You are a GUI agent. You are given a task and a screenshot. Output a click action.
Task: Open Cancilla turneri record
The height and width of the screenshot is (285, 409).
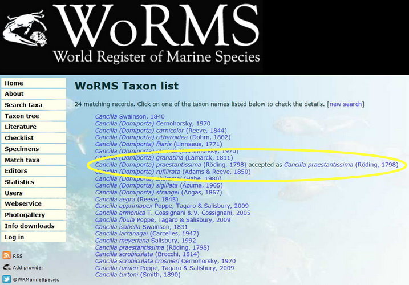pos(165,268)
